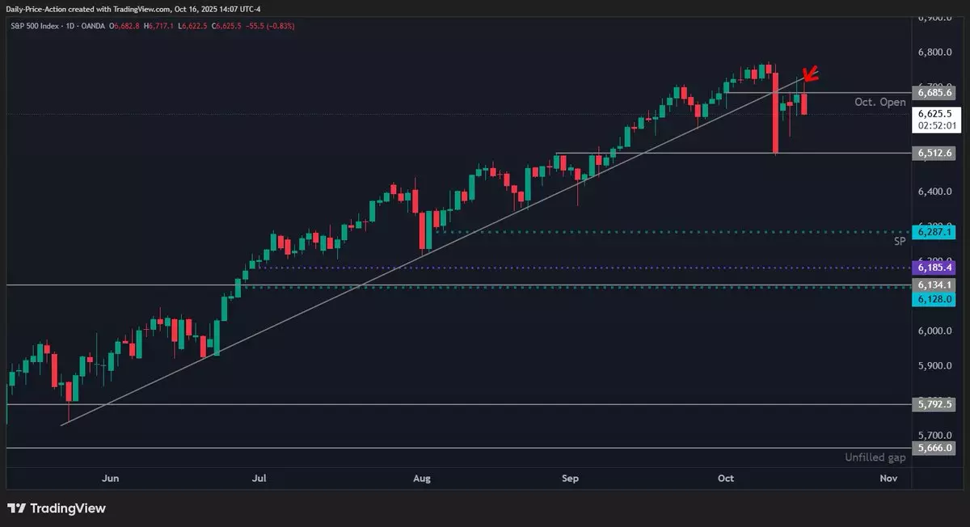Select the 6,134.1 horizontal level label
The height and width of the screenshot is (527, 970).
pyautogui.click(x=936, y=285)
